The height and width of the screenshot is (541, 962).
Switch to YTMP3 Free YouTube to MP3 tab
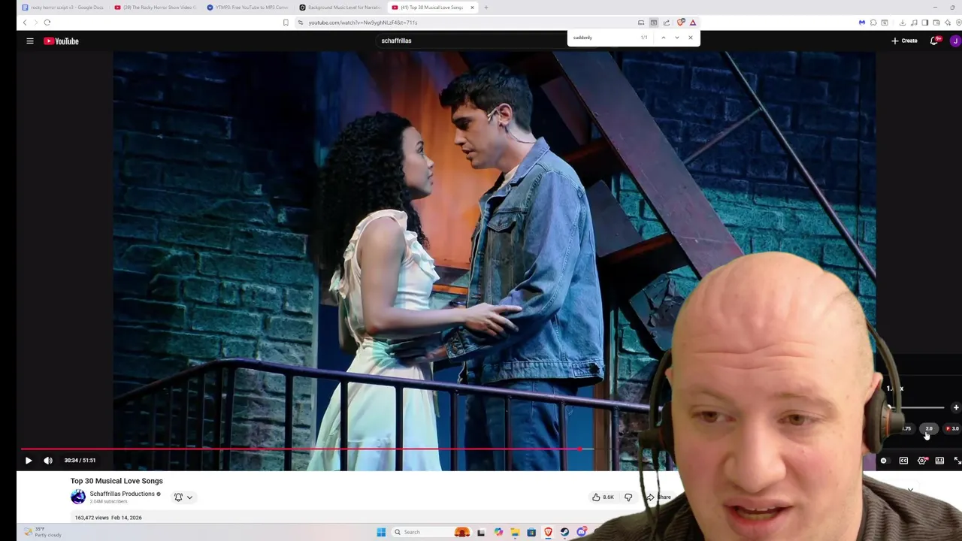[x=248, y=8]
